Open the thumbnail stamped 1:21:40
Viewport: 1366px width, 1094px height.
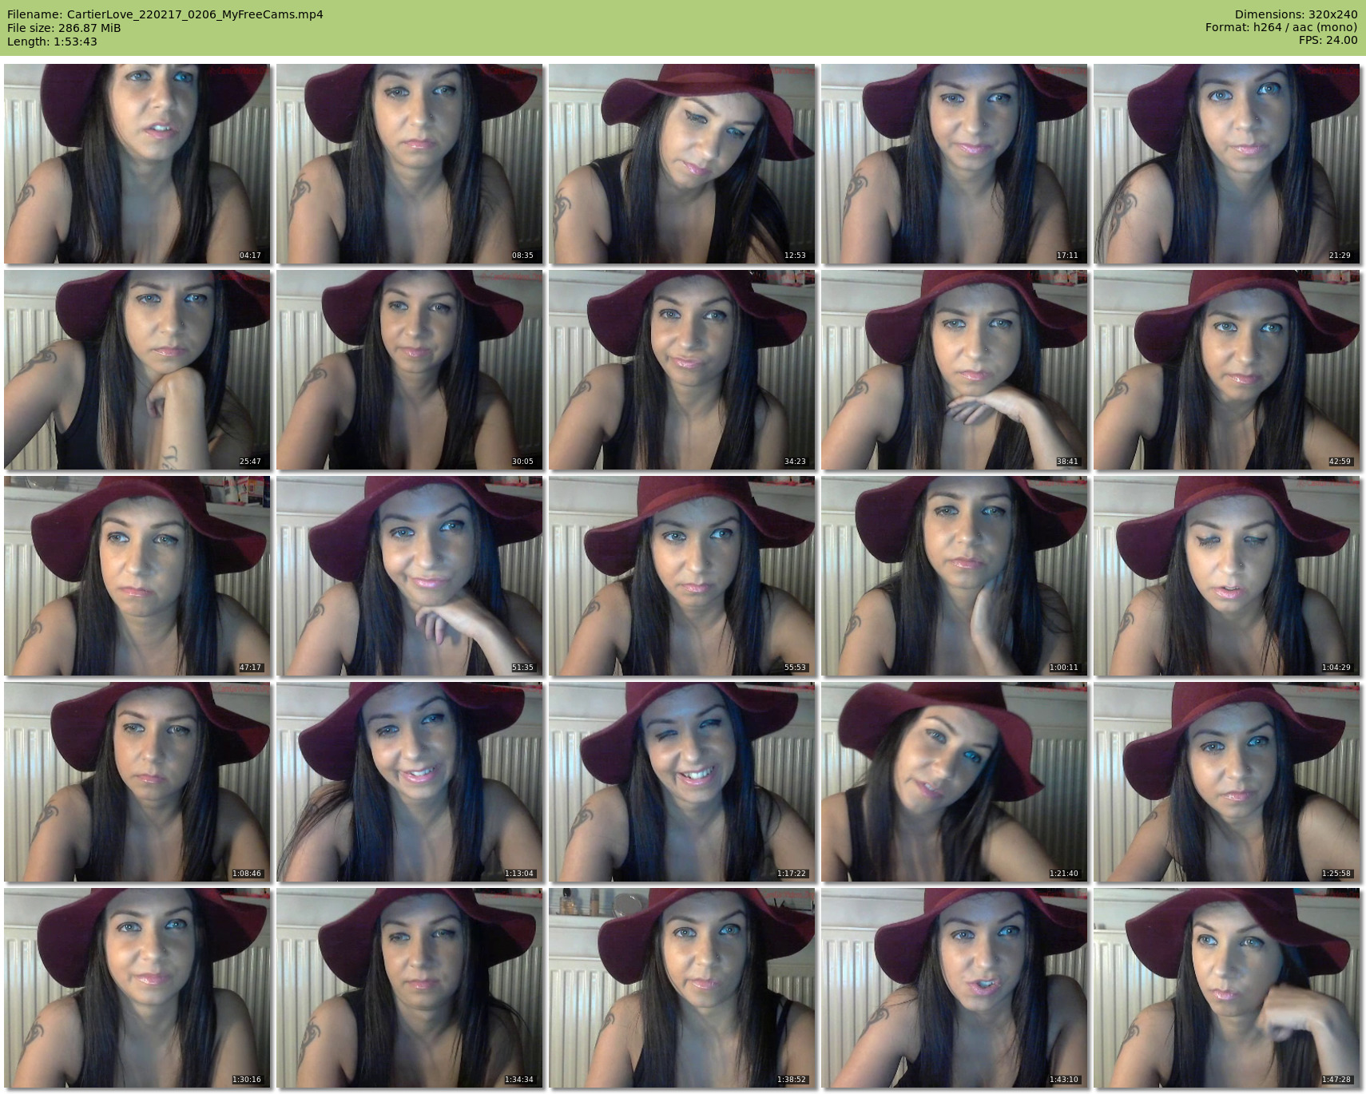click(x=955, y=782)
